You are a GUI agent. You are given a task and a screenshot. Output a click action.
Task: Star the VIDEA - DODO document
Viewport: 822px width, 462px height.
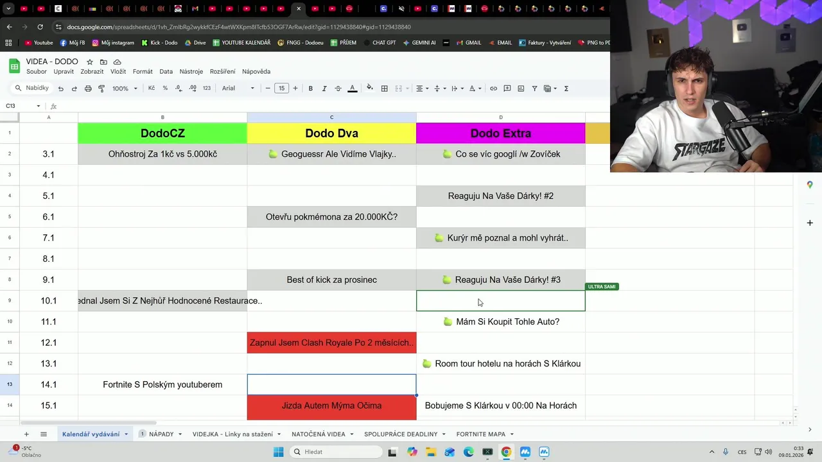(x=90, y=62)
